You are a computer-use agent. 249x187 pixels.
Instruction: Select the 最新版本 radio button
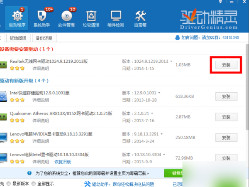tap(9, 184)
